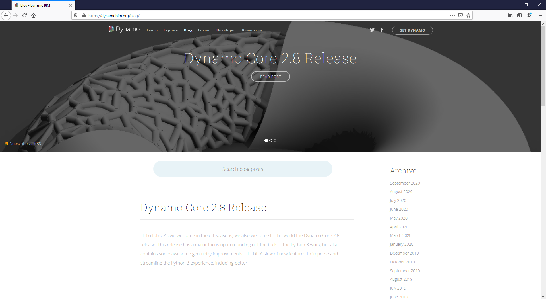
Task: Open the Forum navigation item
Action: point(204,30)
